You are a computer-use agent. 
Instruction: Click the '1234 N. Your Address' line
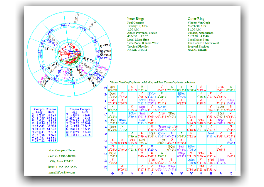coord(62,156)
